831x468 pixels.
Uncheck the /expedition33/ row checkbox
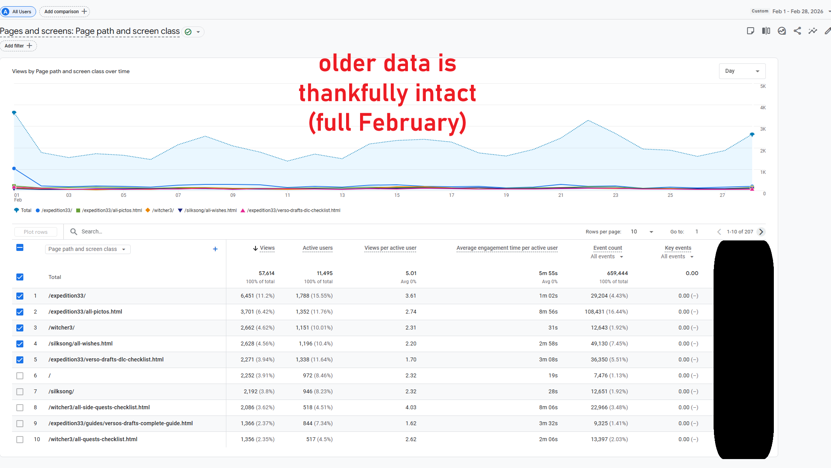coord(20,296)
